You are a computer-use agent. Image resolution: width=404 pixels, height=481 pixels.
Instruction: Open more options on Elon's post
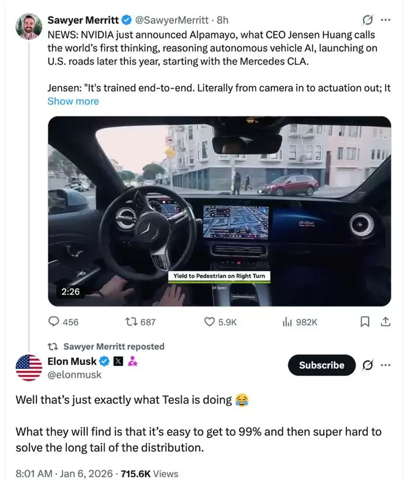[386, 365]
